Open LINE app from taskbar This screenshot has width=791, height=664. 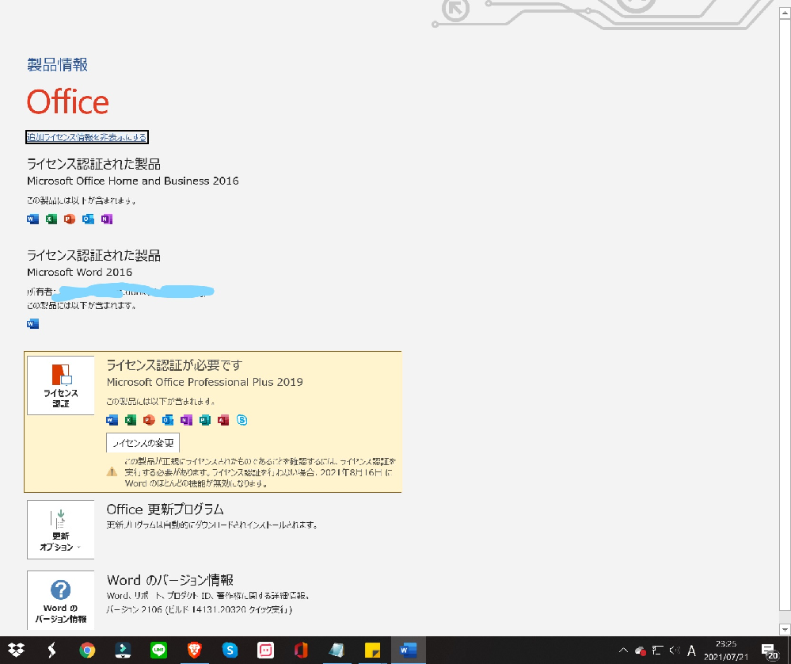point(158,651)
